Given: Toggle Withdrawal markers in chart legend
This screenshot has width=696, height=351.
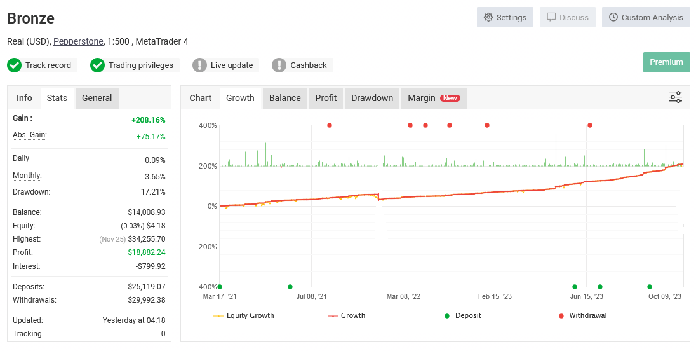Looking at the screenshot, I should (x=582, y=315).
